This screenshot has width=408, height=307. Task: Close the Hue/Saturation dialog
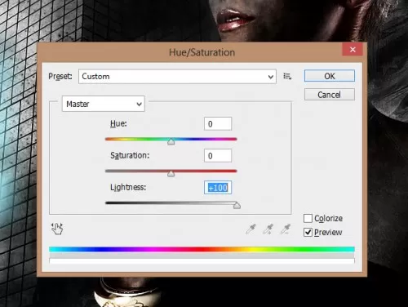[x=353, y=50]
